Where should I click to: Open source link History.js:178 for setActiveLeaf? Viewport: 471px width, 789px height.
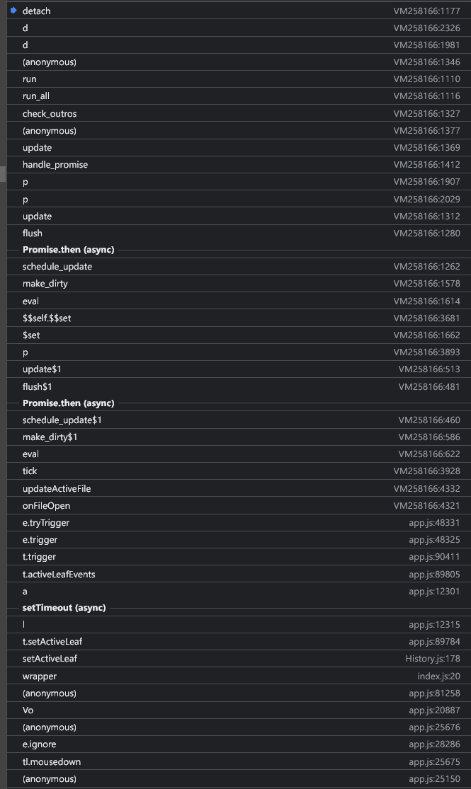(435, 658)
